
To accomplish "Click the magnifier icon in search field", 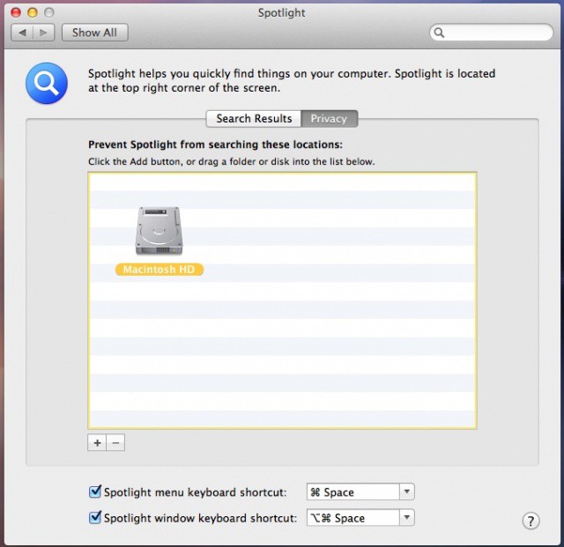I will 441,33.
